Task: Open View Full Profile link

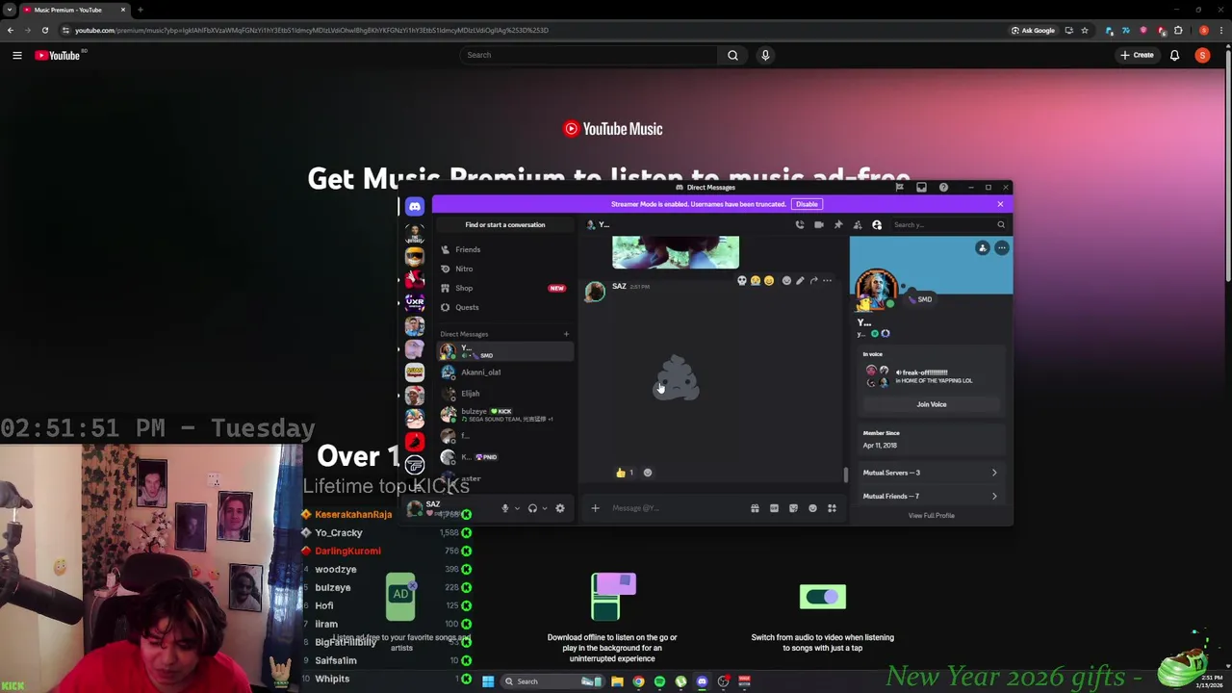Action: click(931, 516)
